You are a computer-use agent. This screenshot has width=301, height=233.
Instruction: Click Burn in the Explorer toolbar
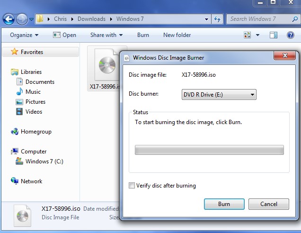pos(143,35)
